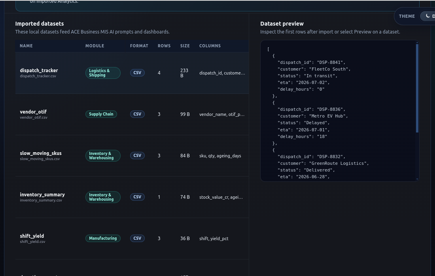
Task: Click the dispatch_tracker.csv file name
Action: [x=38, y=76]
